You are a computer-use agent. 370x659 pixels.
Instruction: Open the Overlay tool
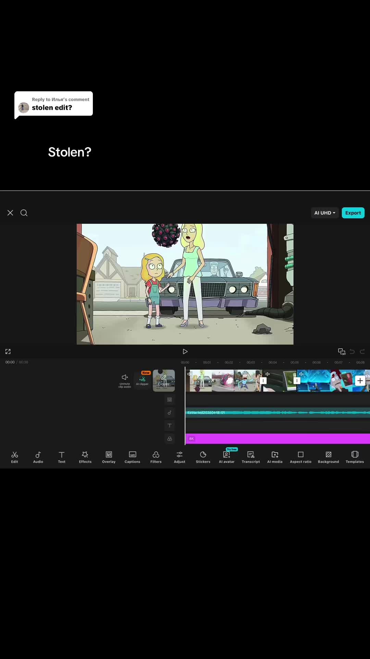[109, 457]
